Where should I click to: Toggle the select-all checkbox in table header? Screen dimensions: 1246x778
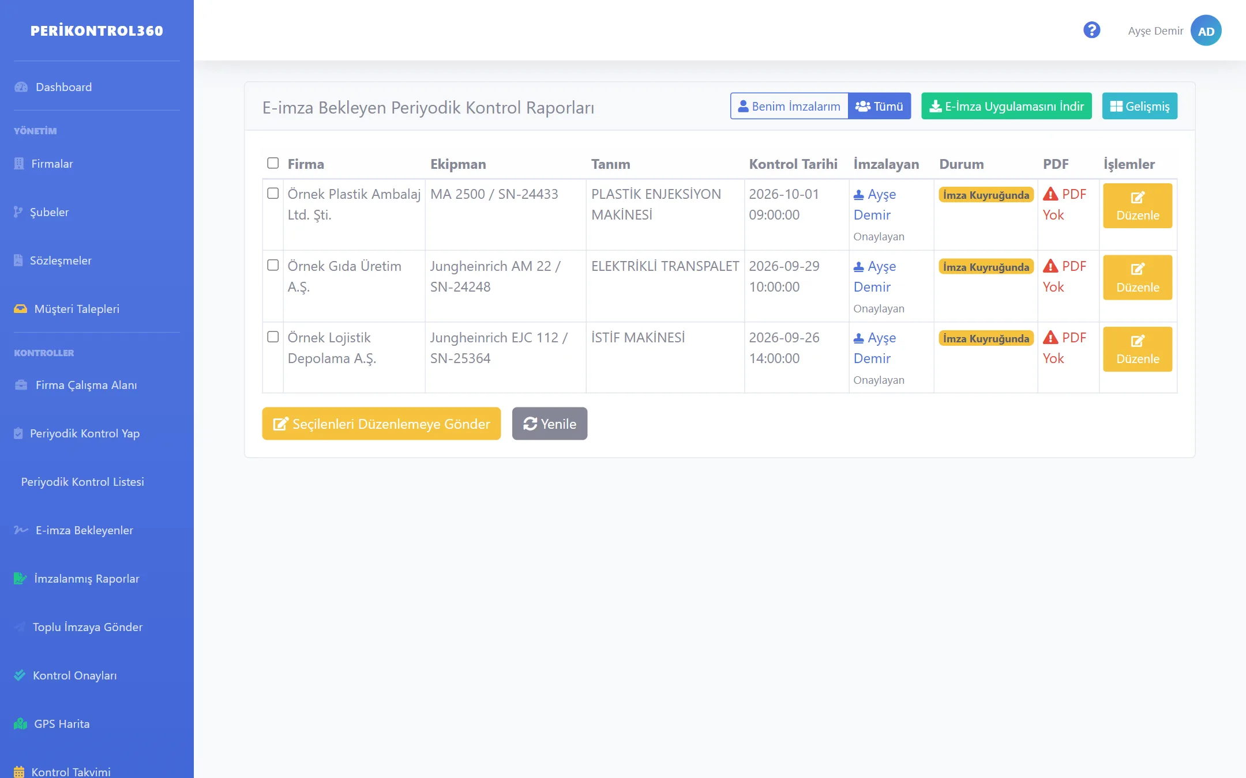273,163
